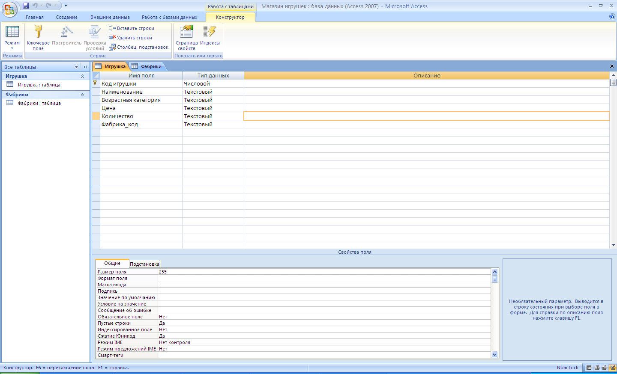Open Customize Quick Access Toolbar dropdown
The width and height of the screenshot is (617, 374).
tap(66, 6)
